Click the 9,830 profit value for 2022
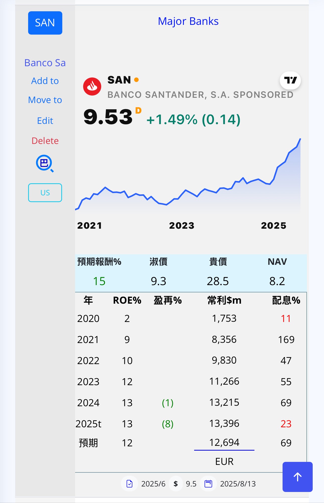This screenshot has width=324, height=503. click(224, 360)
